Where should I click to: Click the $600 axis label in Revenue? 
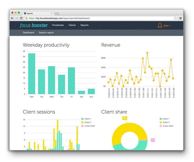(103, 58)
